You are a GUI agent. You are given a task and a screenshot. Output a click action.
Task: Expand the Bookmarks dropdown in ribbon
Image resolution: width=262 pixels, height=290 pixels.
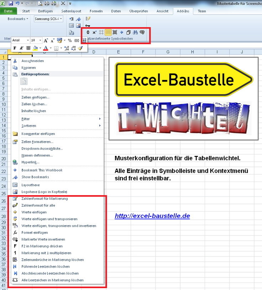pyautogui.click(x=18, y=19)
